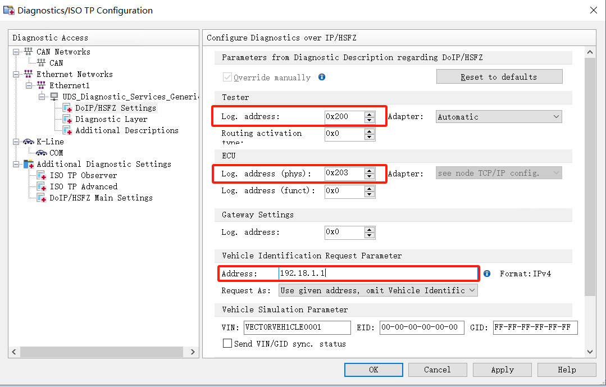Click the Ethernet1 network icon
The width and height of the screenshot is (606, 387).
point(41,85)
